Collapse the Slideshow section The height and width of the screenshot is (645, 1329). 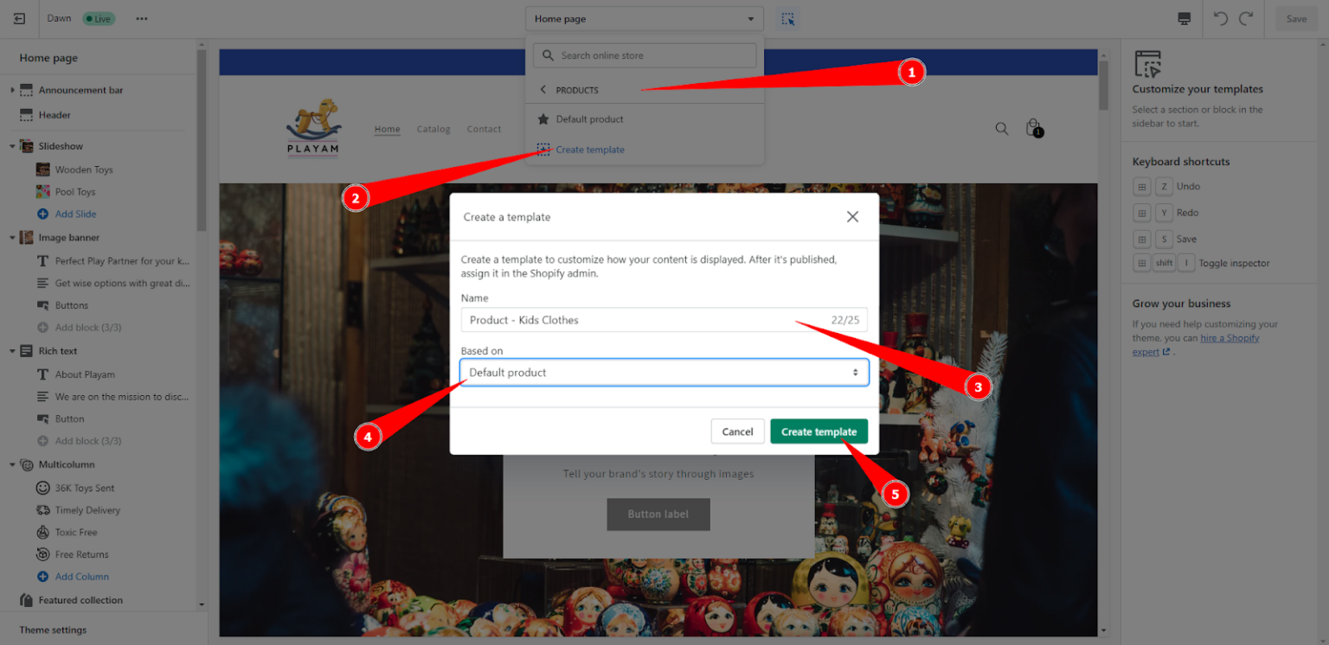click(12, 145)
